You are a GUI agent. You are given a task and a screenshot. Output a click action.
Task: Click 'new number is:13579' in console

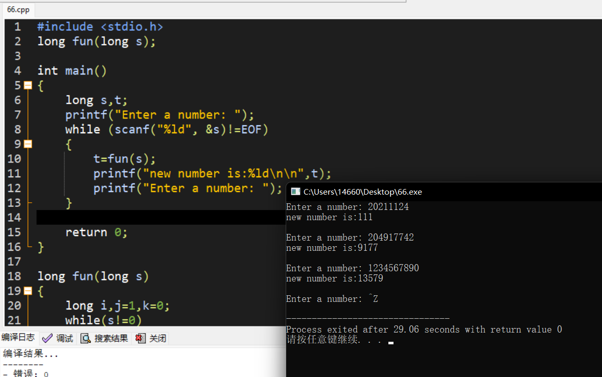(334, 279)
